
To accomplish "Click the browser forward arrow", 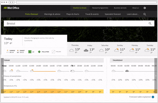I will [x=13, y=2].
